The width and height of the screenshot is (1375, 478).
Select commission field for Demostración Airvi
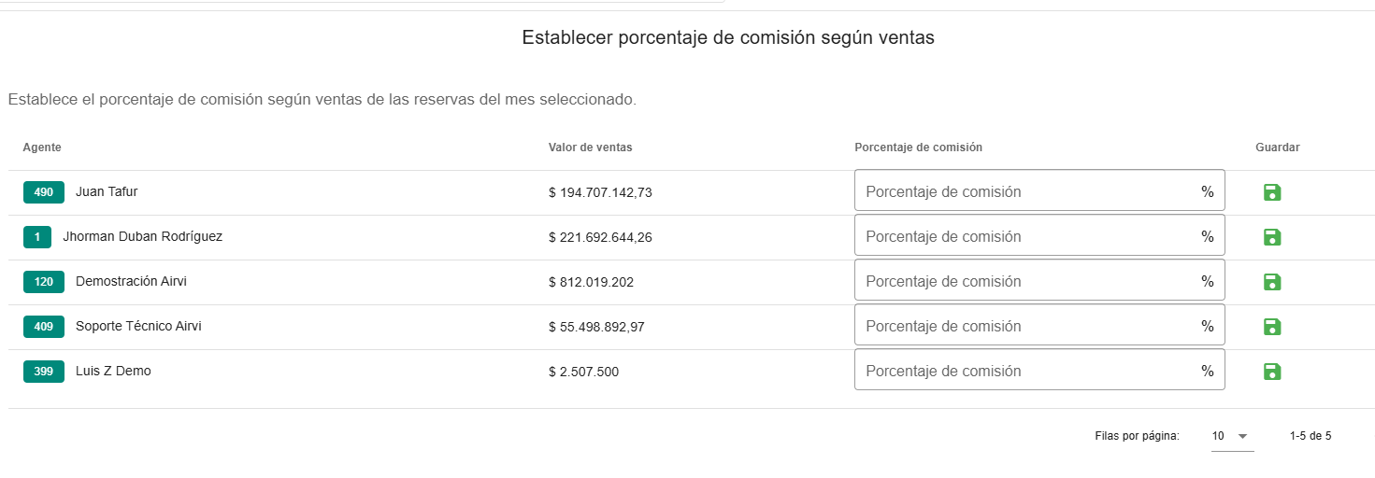pyautogui.click(x=1028, y=281)
